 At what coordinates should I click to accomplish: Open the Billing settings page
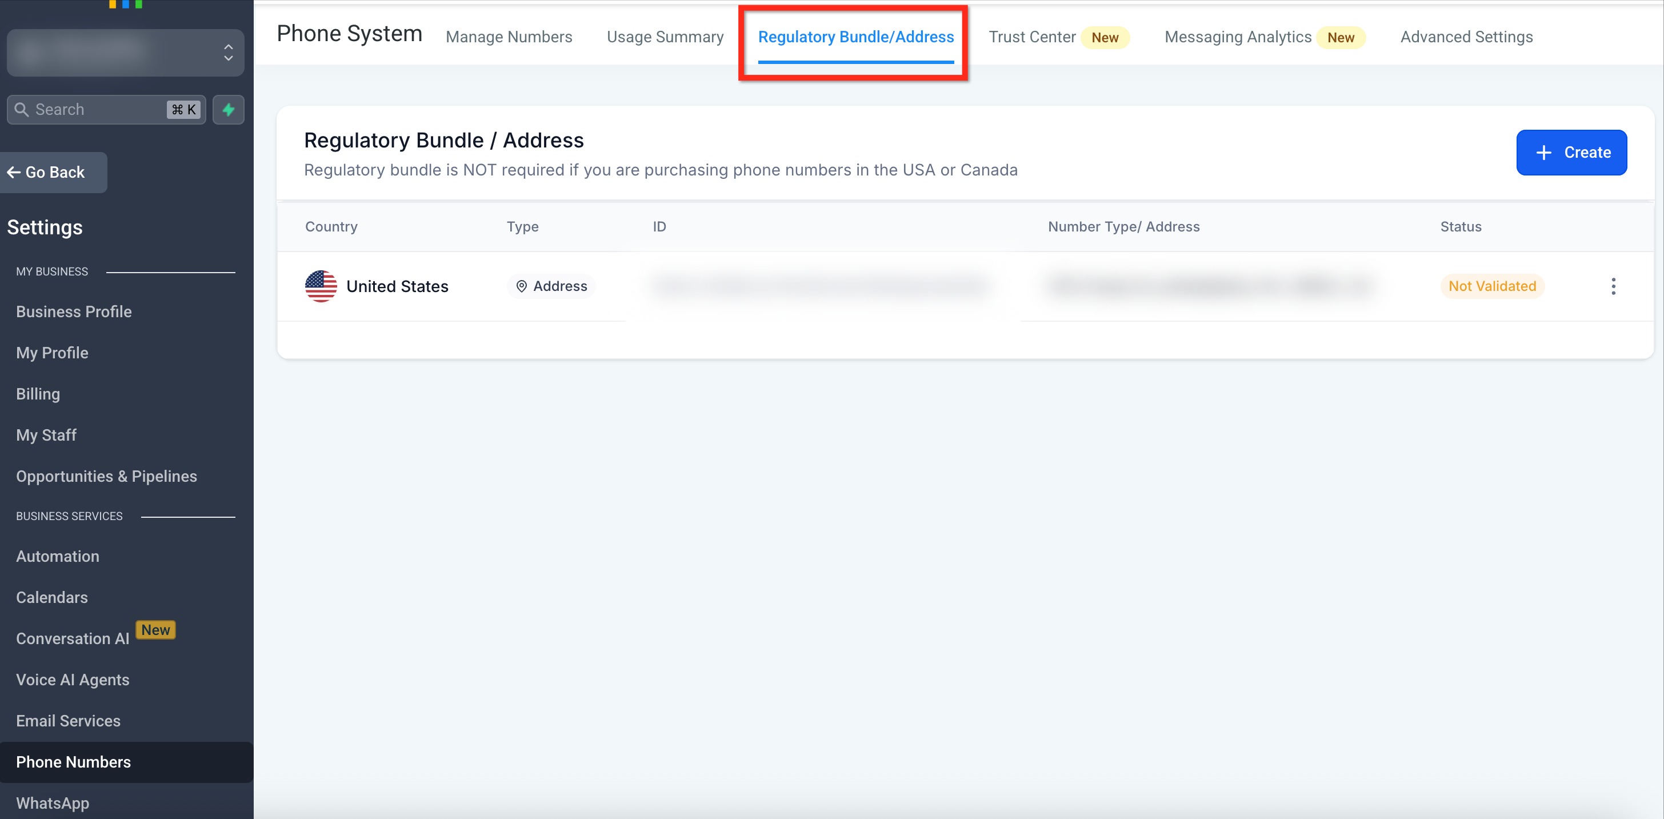point(38,394)
